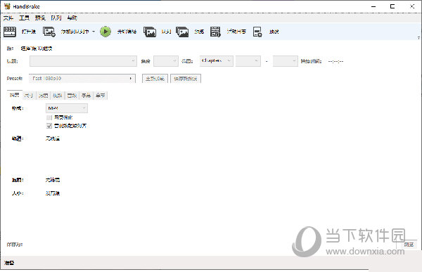422x272 pixels.
Task: Click the Save New Preset button
Action: click(186, 79)
